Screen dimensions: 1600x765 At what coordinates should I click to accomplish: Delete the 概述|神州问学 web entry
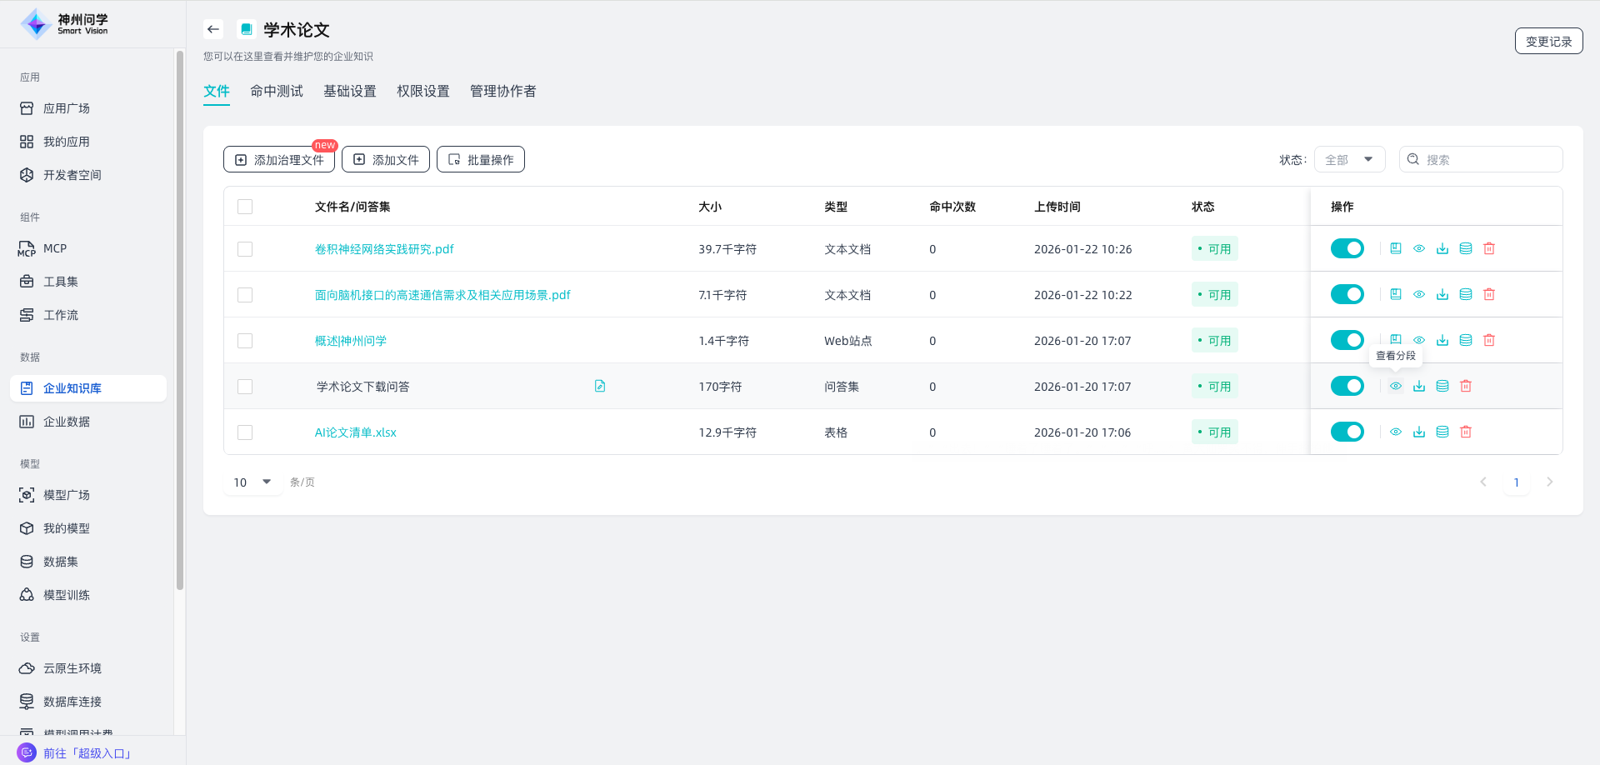[1489, 340]
